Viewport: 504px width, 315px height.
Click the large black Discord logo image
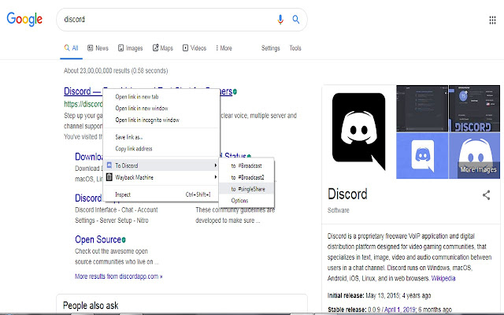point(359,132)
